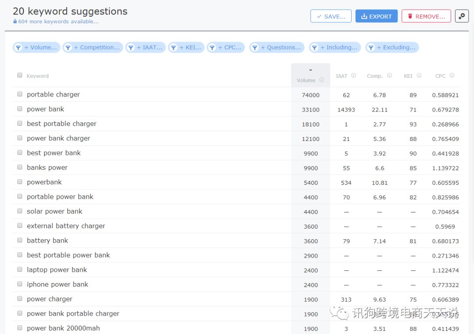Click info icon beside Volume header

[x=321, y=80]
